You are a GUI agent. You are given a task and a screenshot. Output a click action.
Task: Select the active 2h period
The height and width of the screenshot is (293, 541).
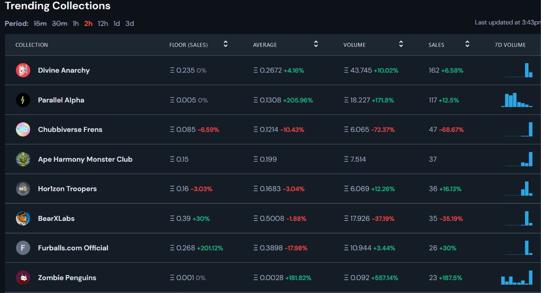pos(88,23)
